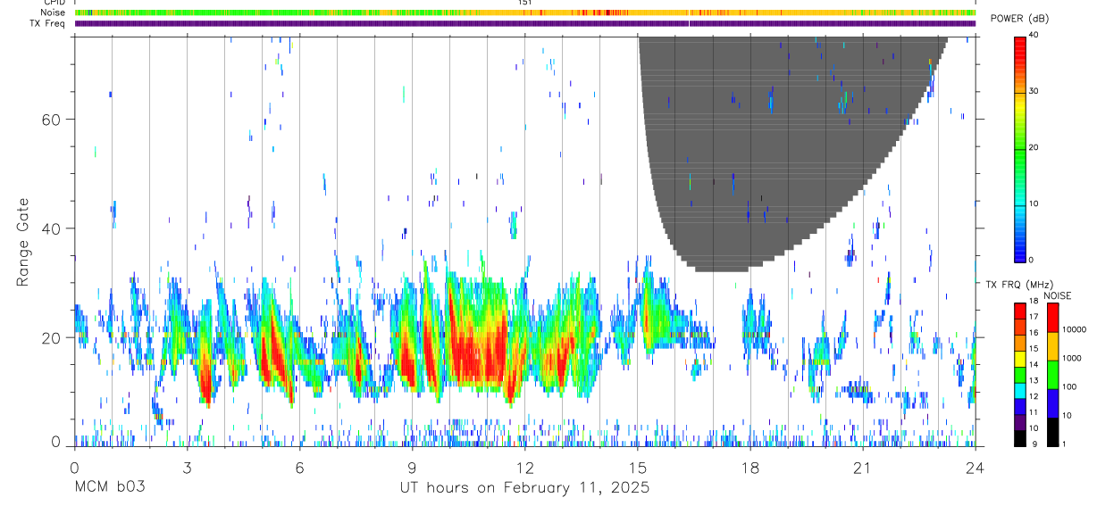Click the noise strip bar above plot
Viewport: 1097px width, 506px height.
click(x=525, y=12)
